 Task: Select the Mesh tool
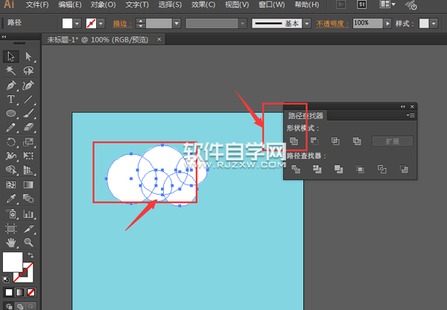[11, 185]
